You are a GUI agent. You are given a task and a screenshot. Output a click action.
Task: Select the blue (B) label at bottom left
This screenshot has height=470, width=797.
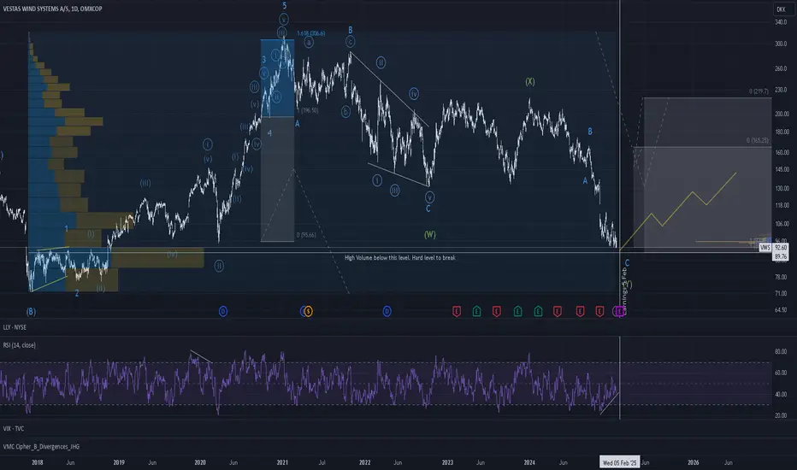(31, 311)
